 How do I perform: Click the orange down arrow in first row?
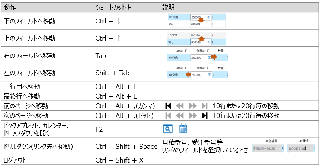tap(201, 20)
